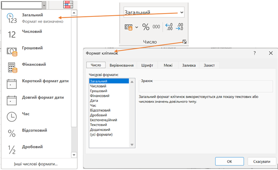The height and width of the screenshot is (170, 278).
Task: Choose Короткий формат дати from list
Action: point(45,81)
